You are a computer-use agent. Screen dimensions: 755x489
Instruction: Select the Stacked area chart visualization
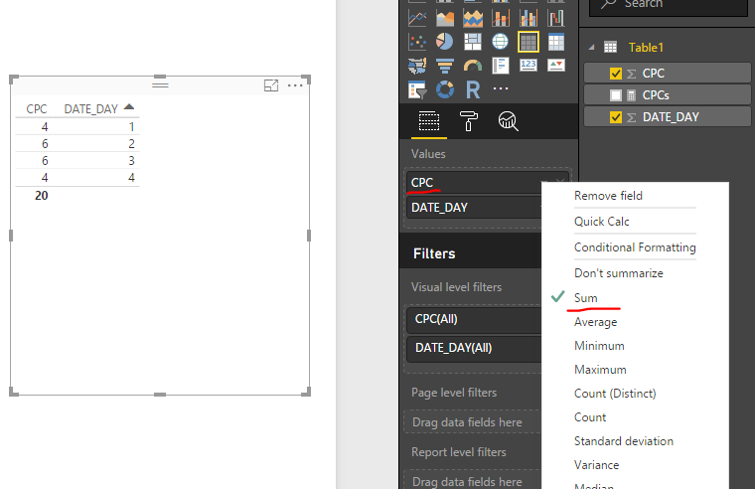[x=473, y=18]
